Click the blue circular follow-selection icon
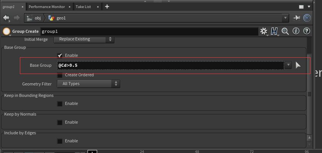Screen dimensions: 322x153 pos(307,18)
